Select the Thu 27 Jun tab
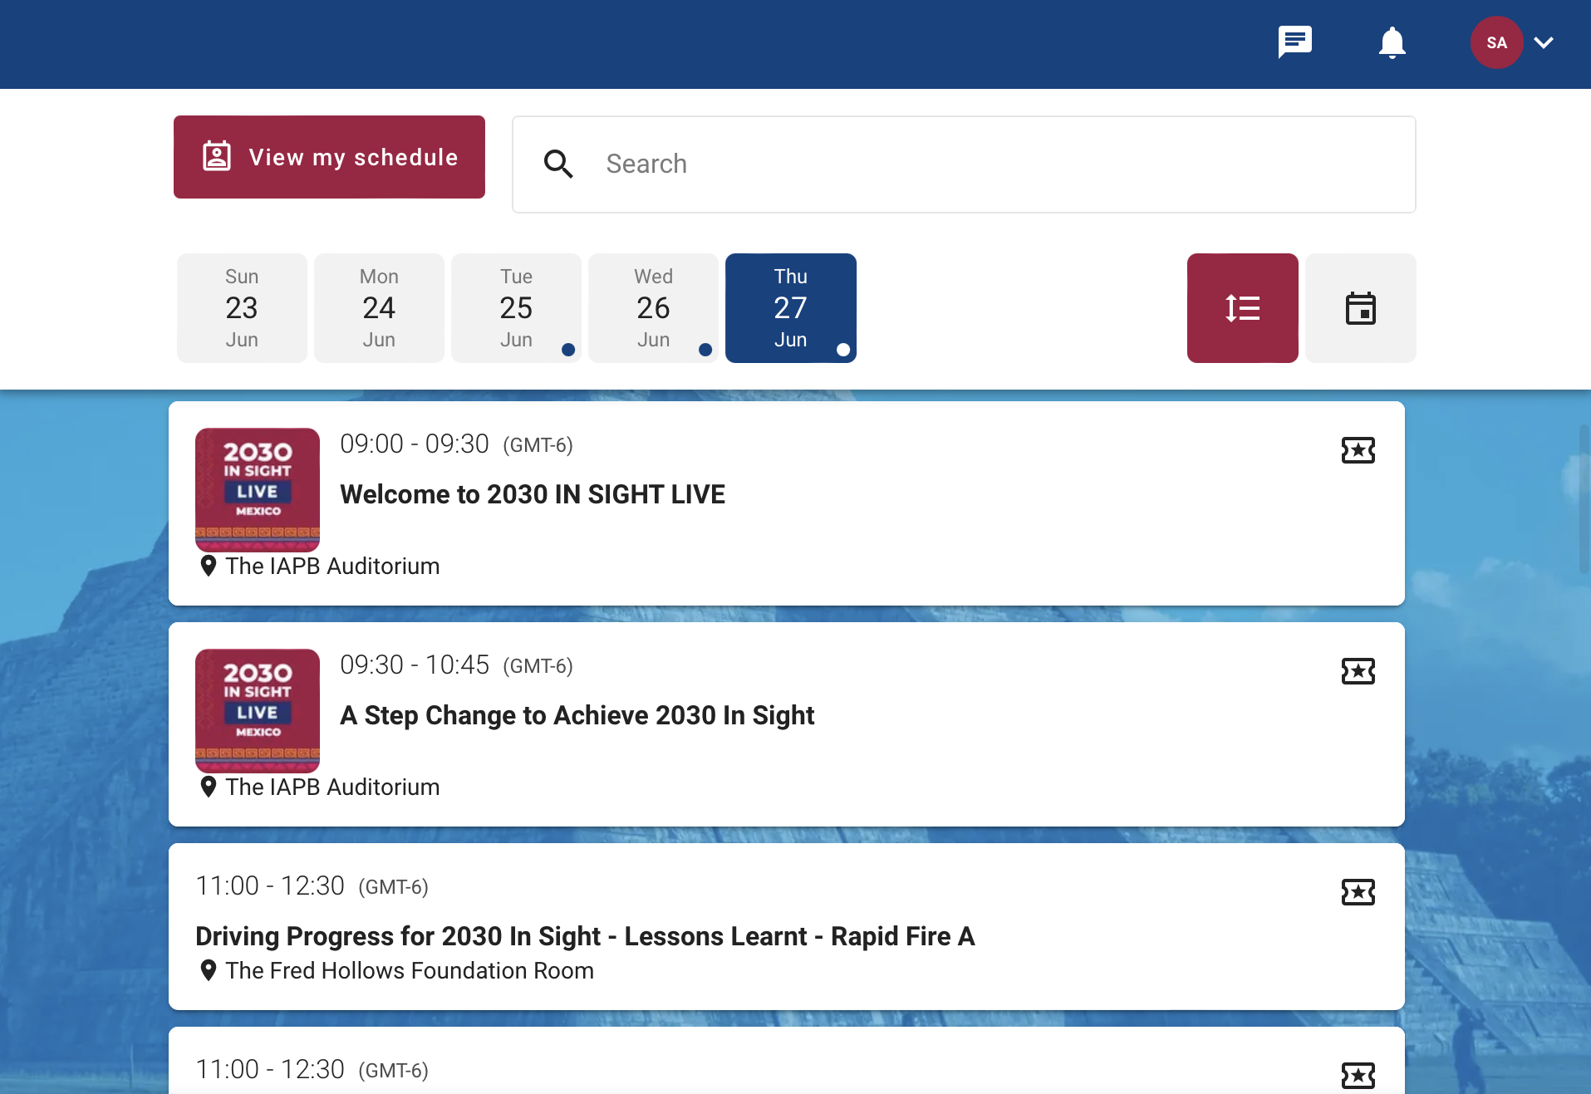The image size is (1591, 1094). point(790,308)
